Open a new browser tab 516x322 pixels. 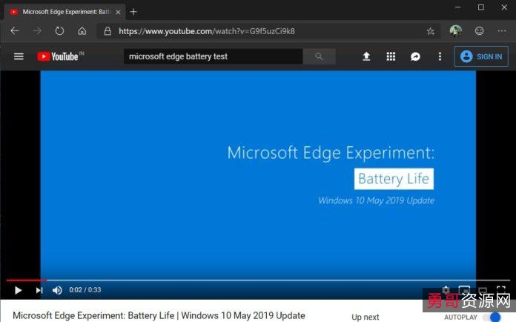coord(133,12)
